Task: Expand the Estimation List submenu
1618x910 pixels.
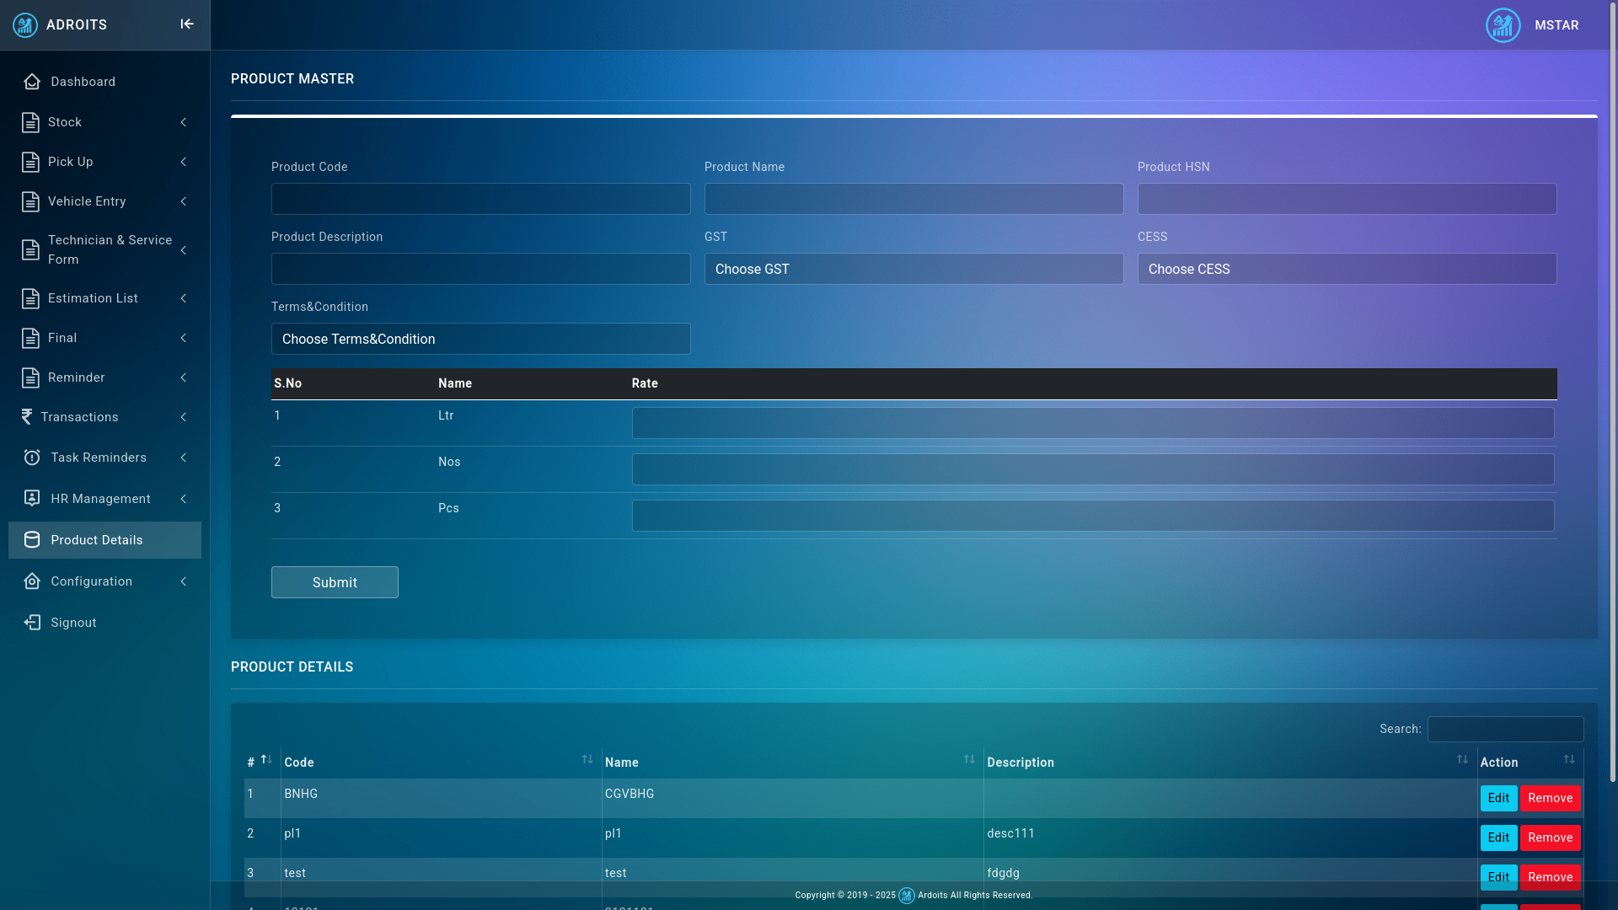Action: tap(184, 298)
